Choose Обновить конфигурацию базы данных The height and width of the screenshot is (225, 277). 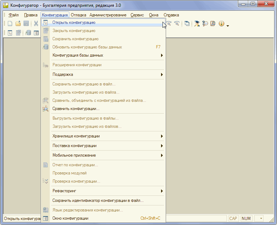103,47
